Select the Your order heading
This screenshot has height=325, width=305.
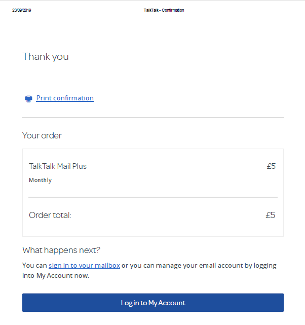[42, 135]
